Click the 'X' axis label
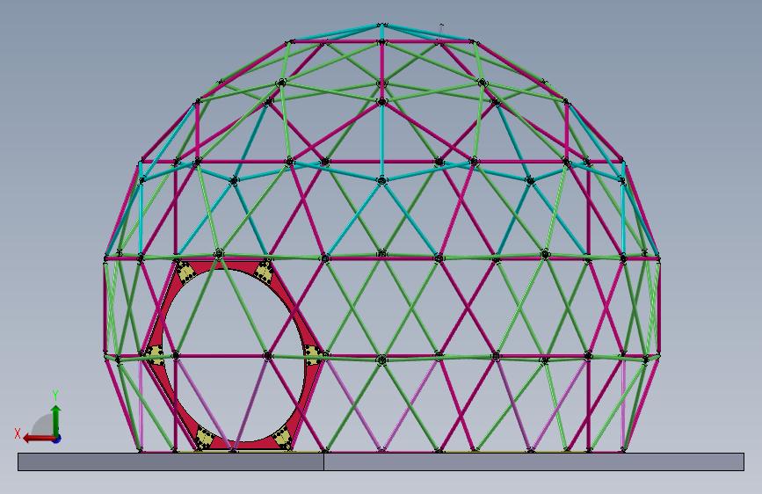The height and width of the screenshot is (494, 762). point(18,433)
